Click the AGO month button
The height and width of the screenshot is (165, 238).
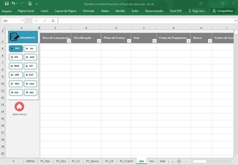(x=31, y=57)
